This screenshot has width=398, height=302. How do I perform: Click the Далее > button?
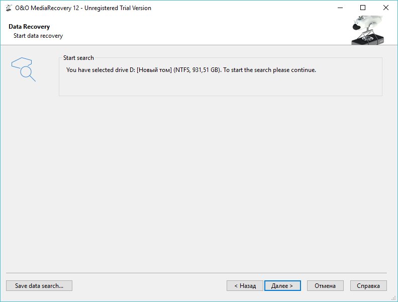(x=282, y=286)
